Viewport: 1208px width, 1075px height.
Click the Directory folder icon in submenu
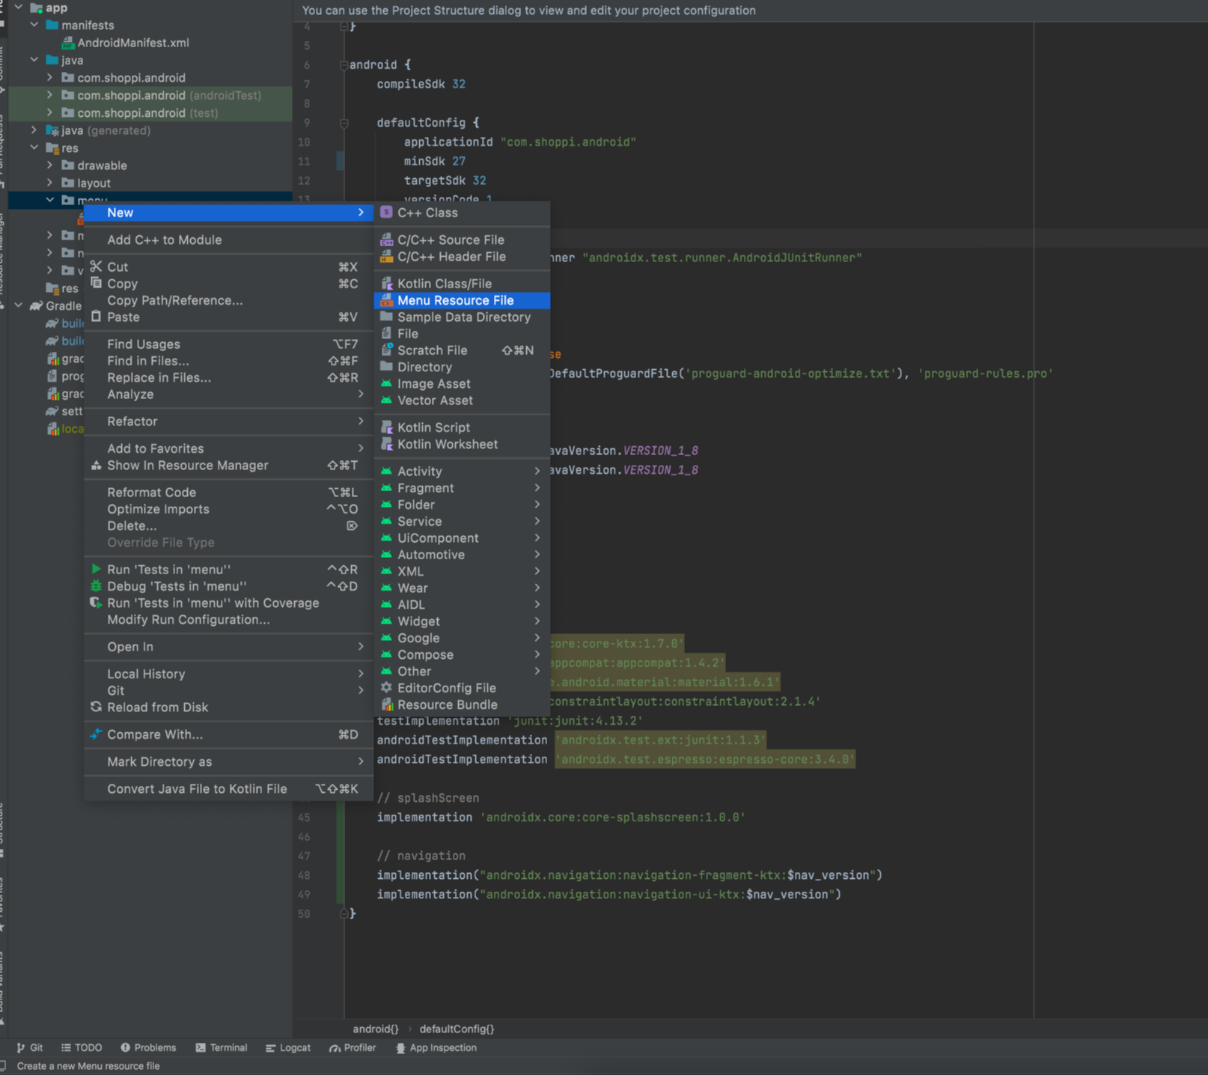point(386,367)
